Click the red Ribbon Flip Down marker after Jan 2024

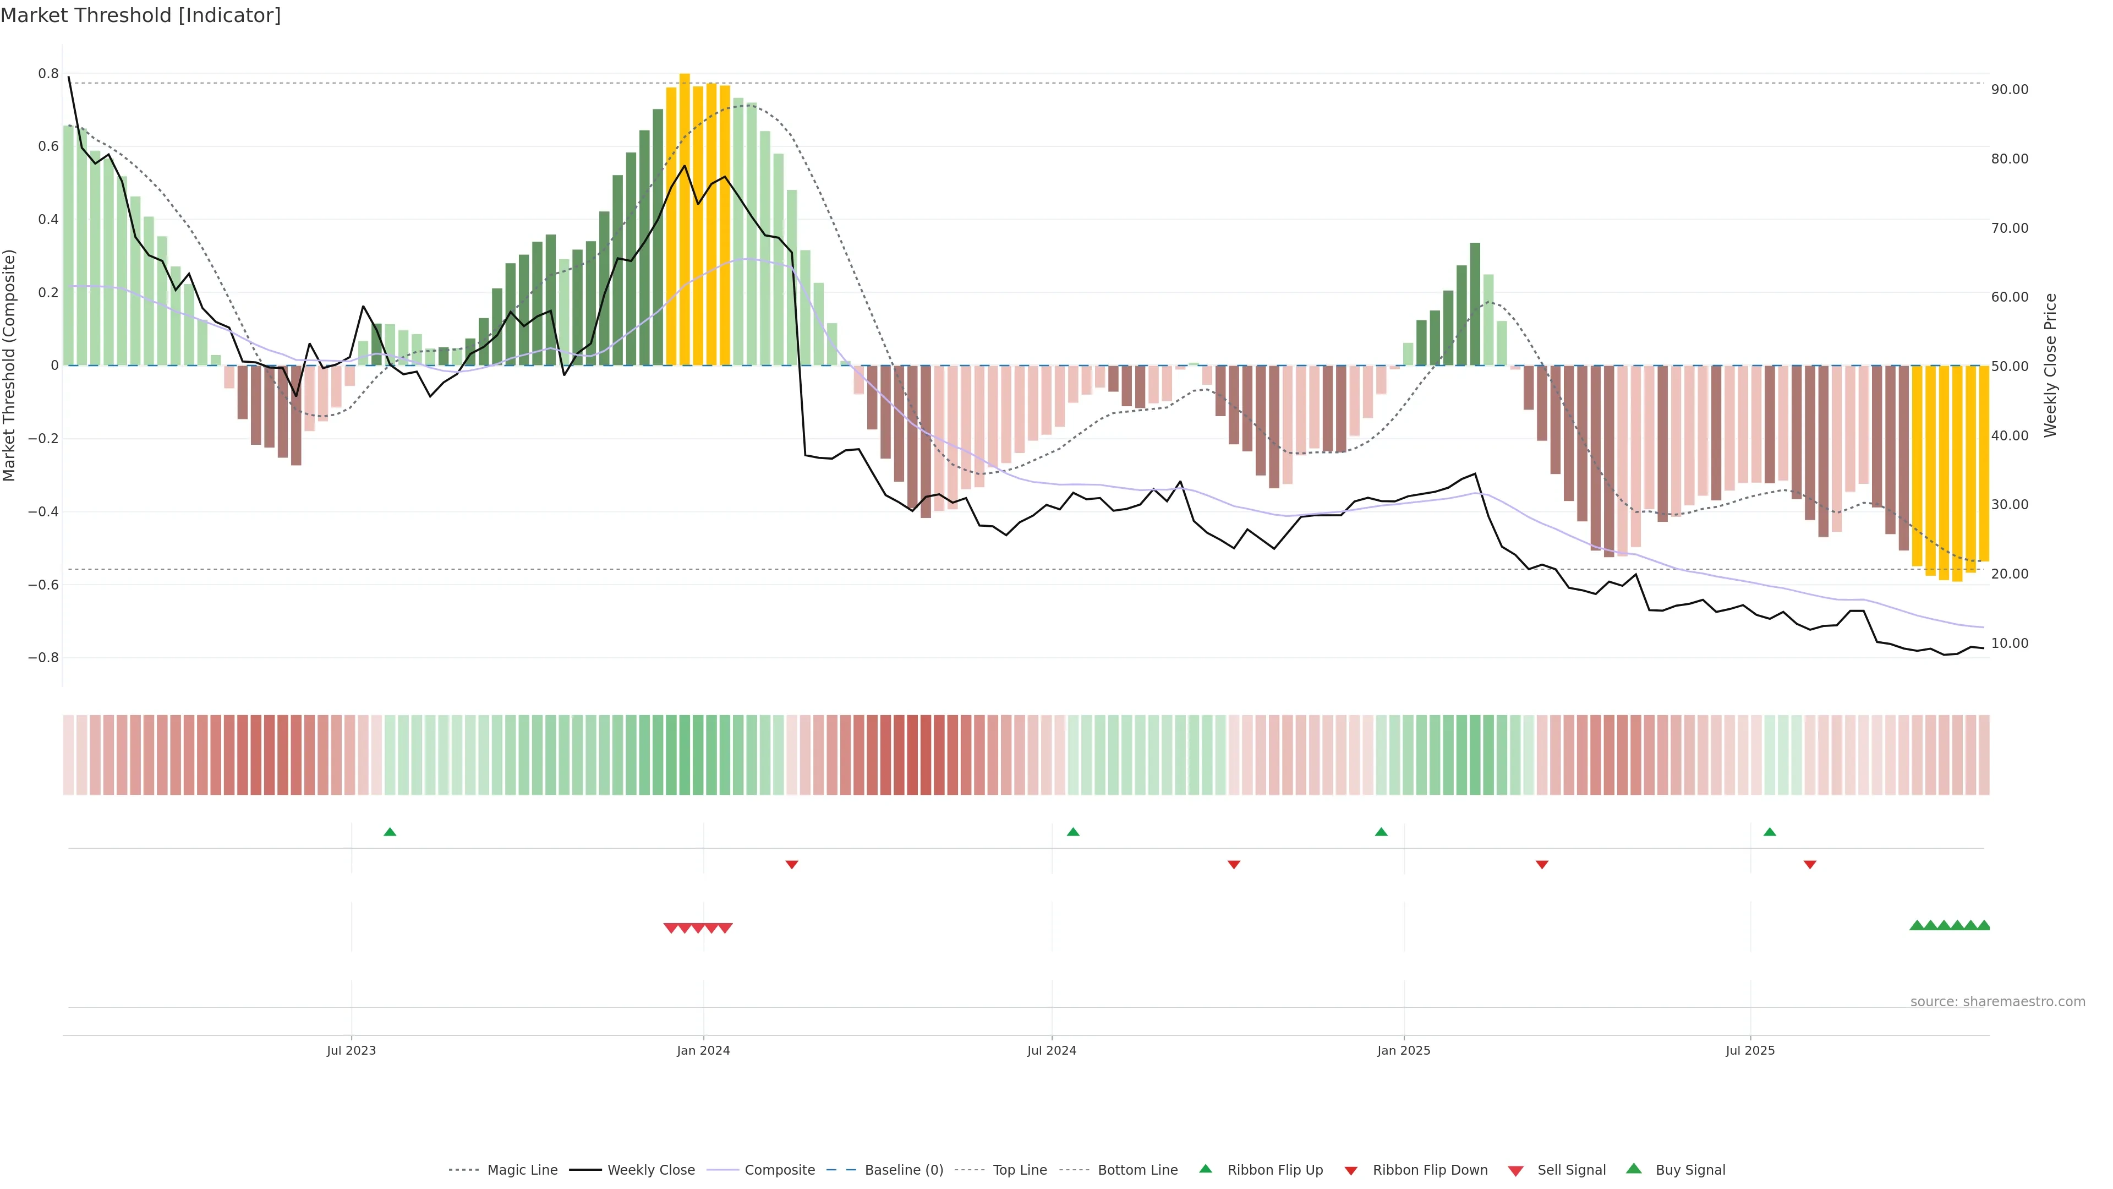(x=792, y=865)
